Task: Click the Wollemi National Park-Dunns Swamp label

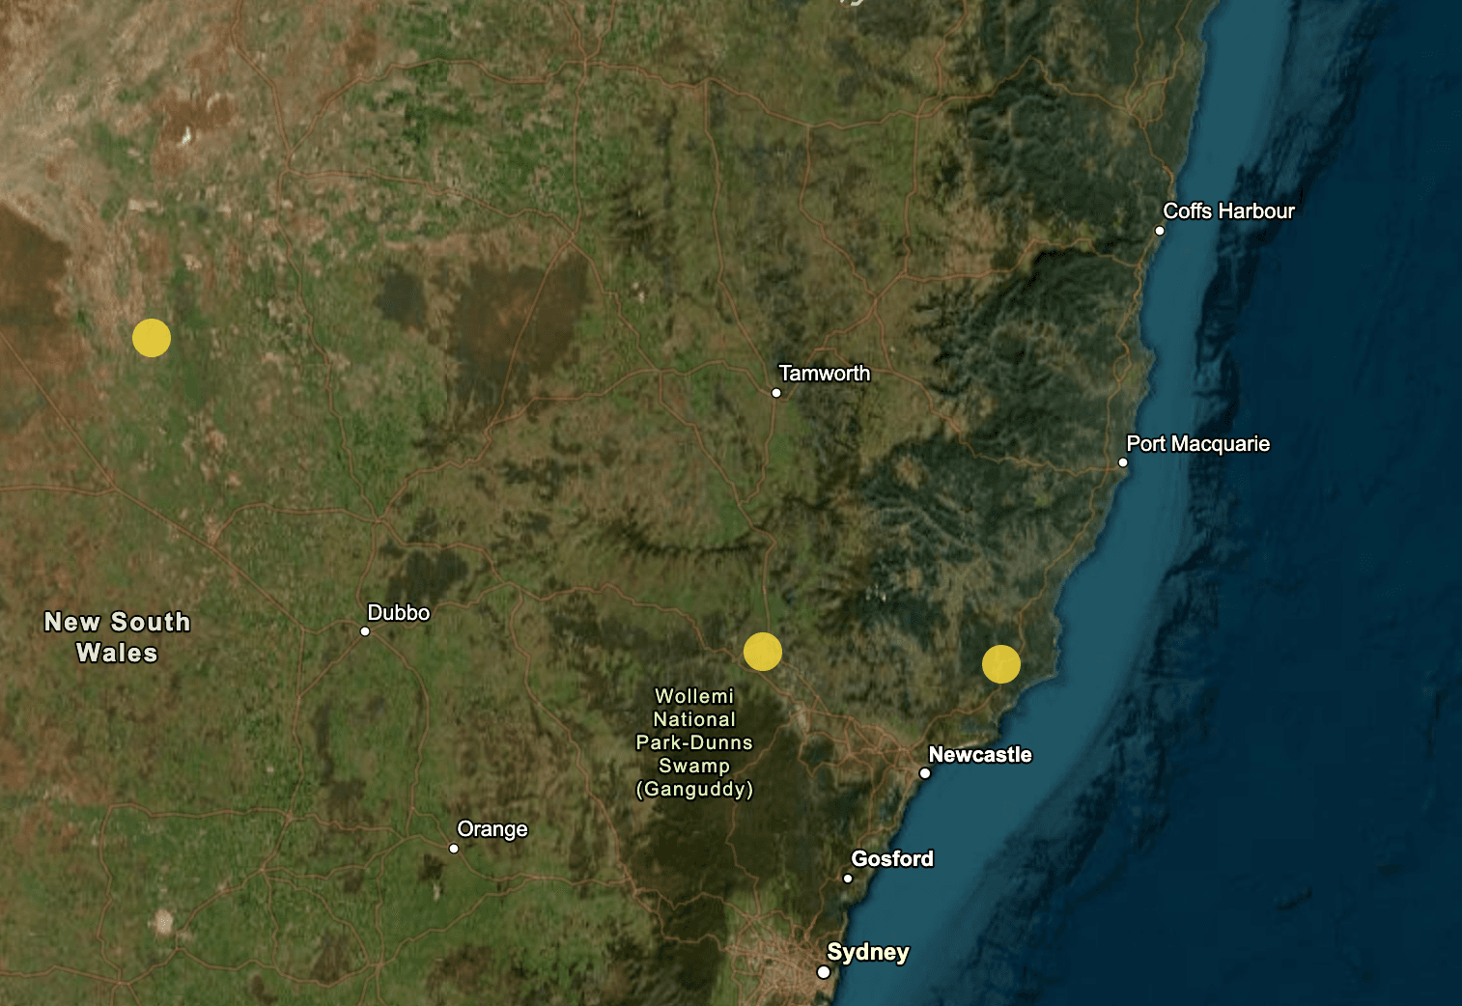Action: coord(694,742)
